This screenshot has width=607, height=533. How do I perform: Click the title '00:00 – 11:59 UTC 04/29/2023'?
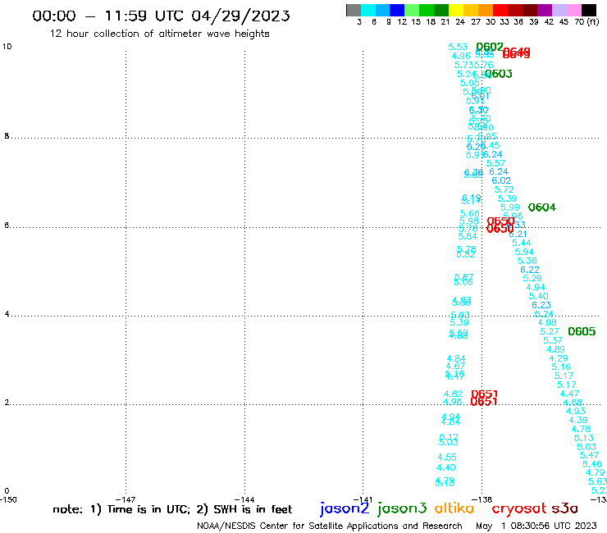[161, 16]
